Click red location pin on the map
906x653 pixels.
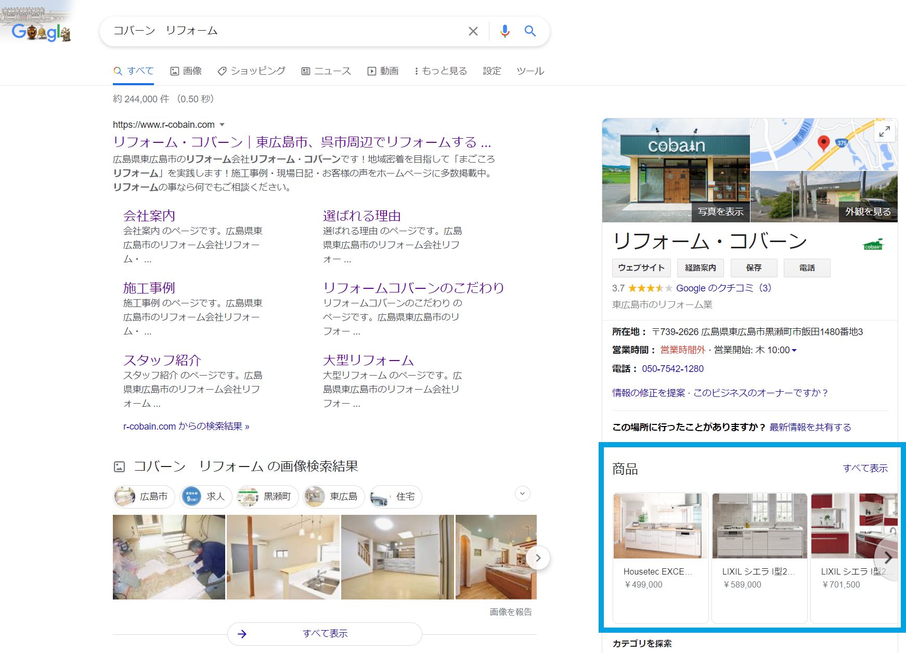tap(823, 143)
